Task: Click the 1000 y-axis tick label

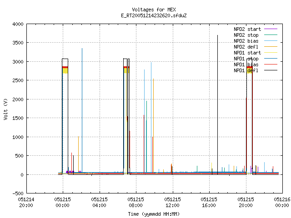Action: coord(18,137)
